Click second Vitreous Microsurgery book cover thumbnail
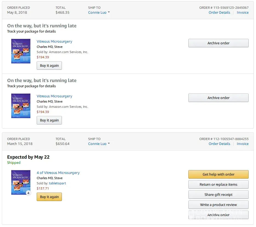The height and width of the screenshot is (227, 256). (21, 106)
